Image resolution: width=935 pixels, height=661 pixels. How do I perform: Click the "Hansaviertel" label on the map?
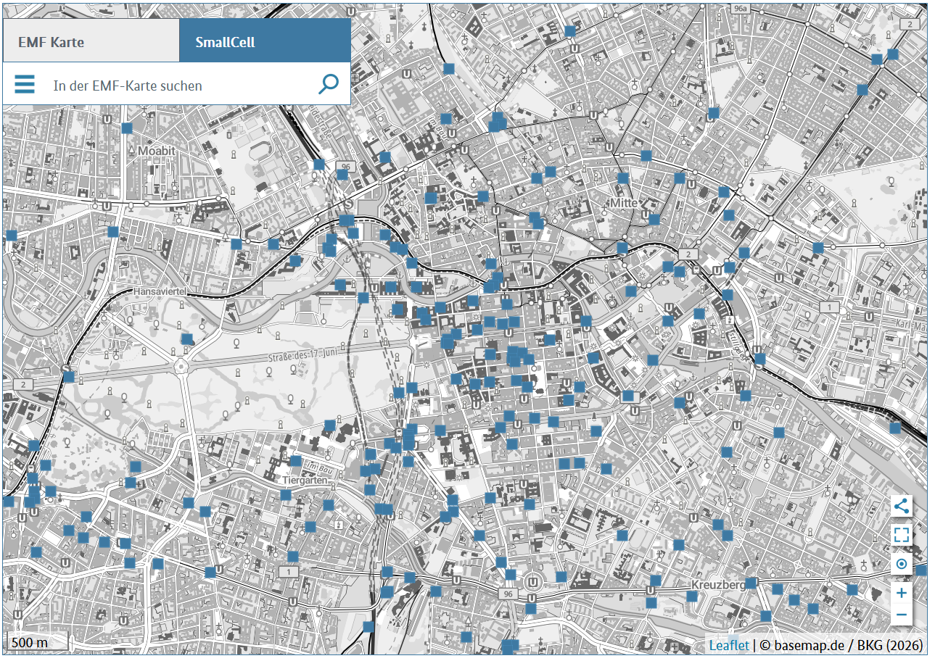click(x=161, y=291)
